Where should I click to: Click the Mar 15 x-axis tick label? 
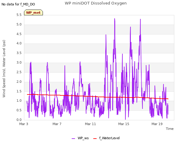click(x=124, y=124)
